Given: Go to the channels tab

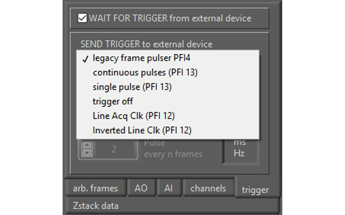Looking at the screenshot, I should 208,188.
